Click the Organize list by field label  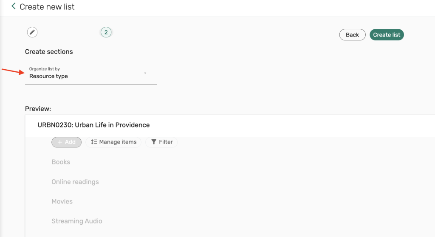(x=44, y=69)
